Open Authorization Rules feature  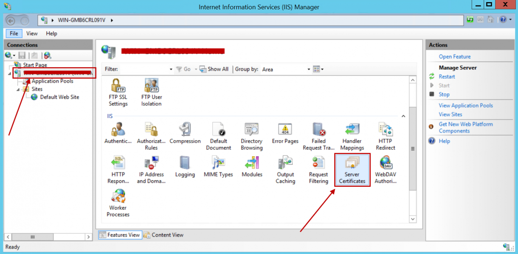click(x=151, y=136)
